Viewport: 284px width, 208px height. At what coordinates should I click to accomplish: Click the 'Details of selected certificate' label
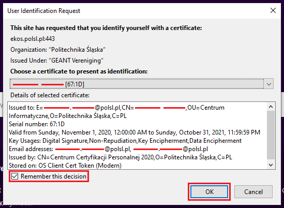click(50, 95)
